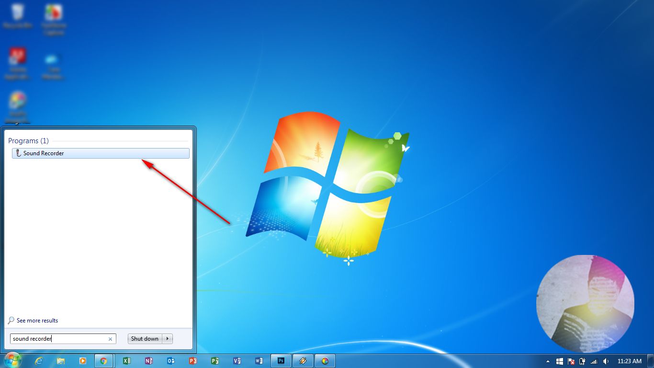The image size is (654, 368).
Task: Select the Recycle Bin desktop icon
Action: tap(17, 17)
